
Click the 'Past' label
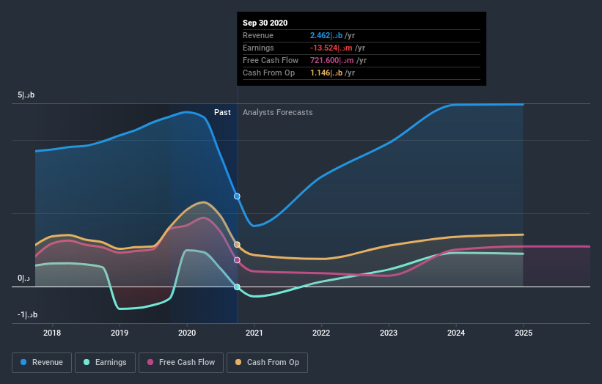[222, 112]
